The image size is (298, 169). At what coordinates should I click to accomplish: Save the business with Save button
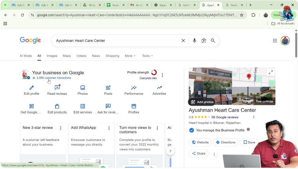(x=249, y=142)
